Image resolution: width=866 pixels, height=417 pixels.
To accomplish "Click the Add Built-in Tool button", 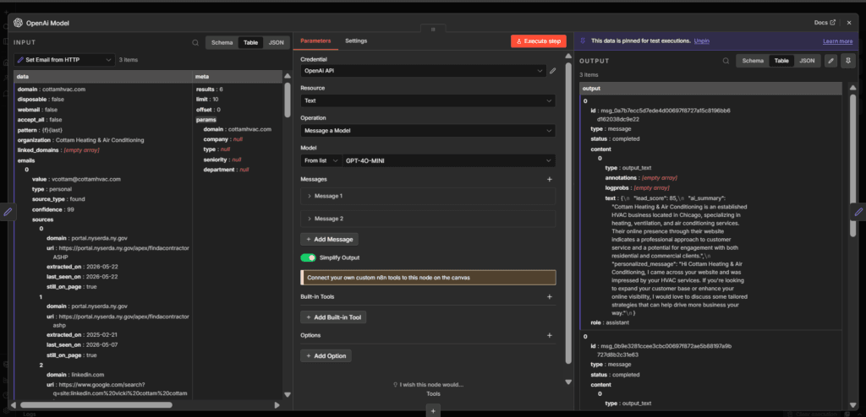I will 333,317.
